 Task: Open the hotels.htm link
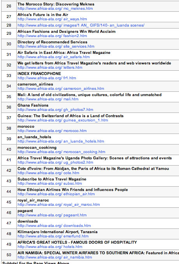pos(50,247)
